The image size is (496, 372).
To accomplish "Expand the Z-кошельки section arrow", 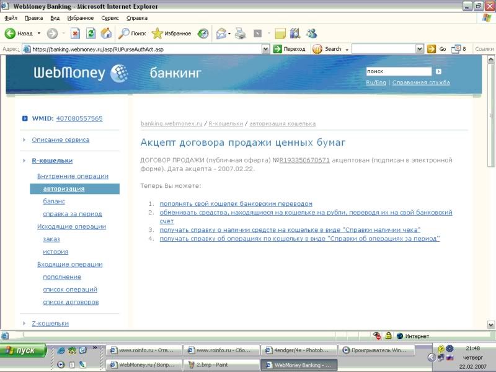I will (24, 323).
